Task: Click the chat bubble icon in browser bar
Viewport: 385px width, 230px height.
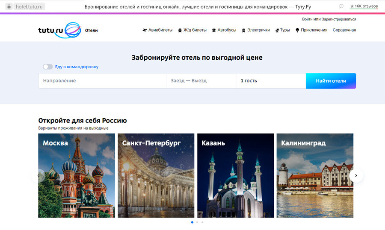Action: pyautogui.click(x=341, y=6)
